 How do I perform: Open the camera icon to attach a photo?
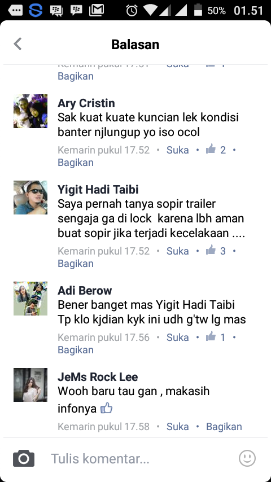pos(24,458)
